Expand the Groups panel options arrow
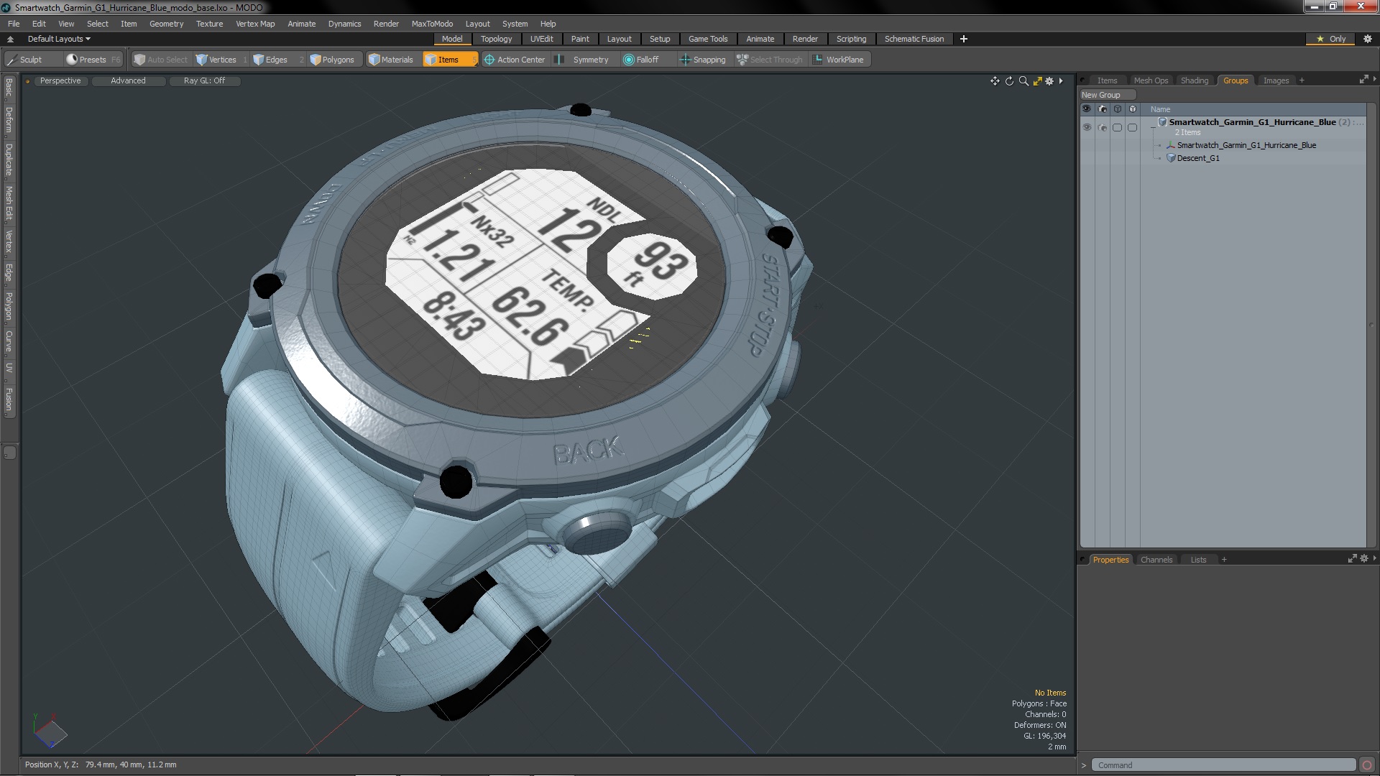Image resolution: width=1380 pixels, height=776 pixels. (1374, 79)
